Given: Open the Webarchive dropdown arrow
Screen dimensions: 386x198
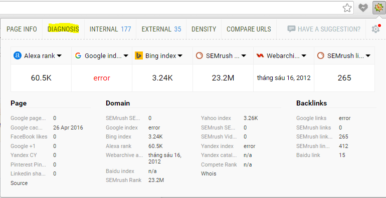Looking at the screenshot, I should 304,56.
